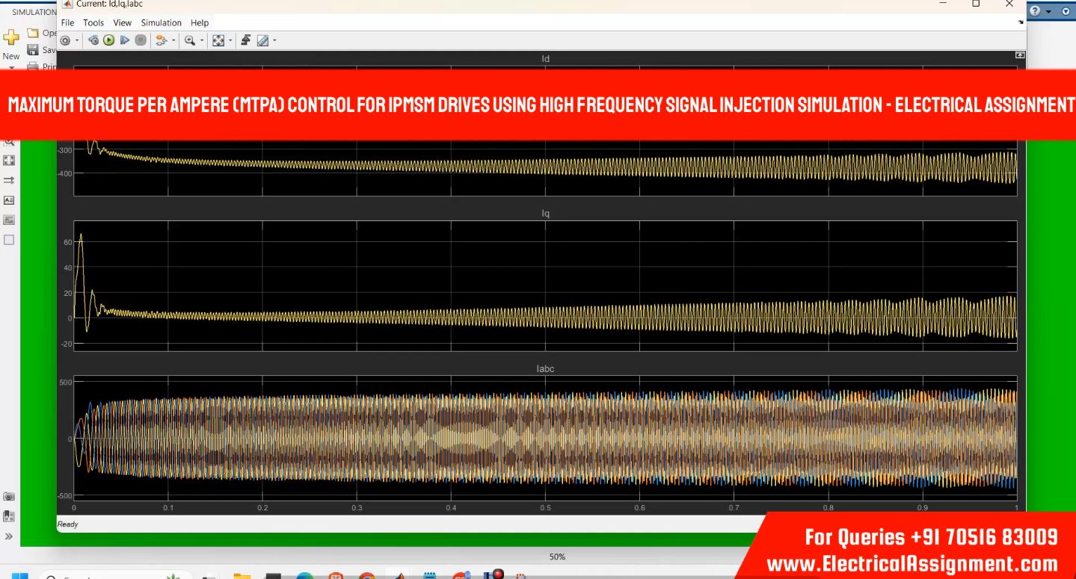Click the Run simulation play button
Screen dimensions: 1076x579
pyautogui.click(x=108, y=40)
